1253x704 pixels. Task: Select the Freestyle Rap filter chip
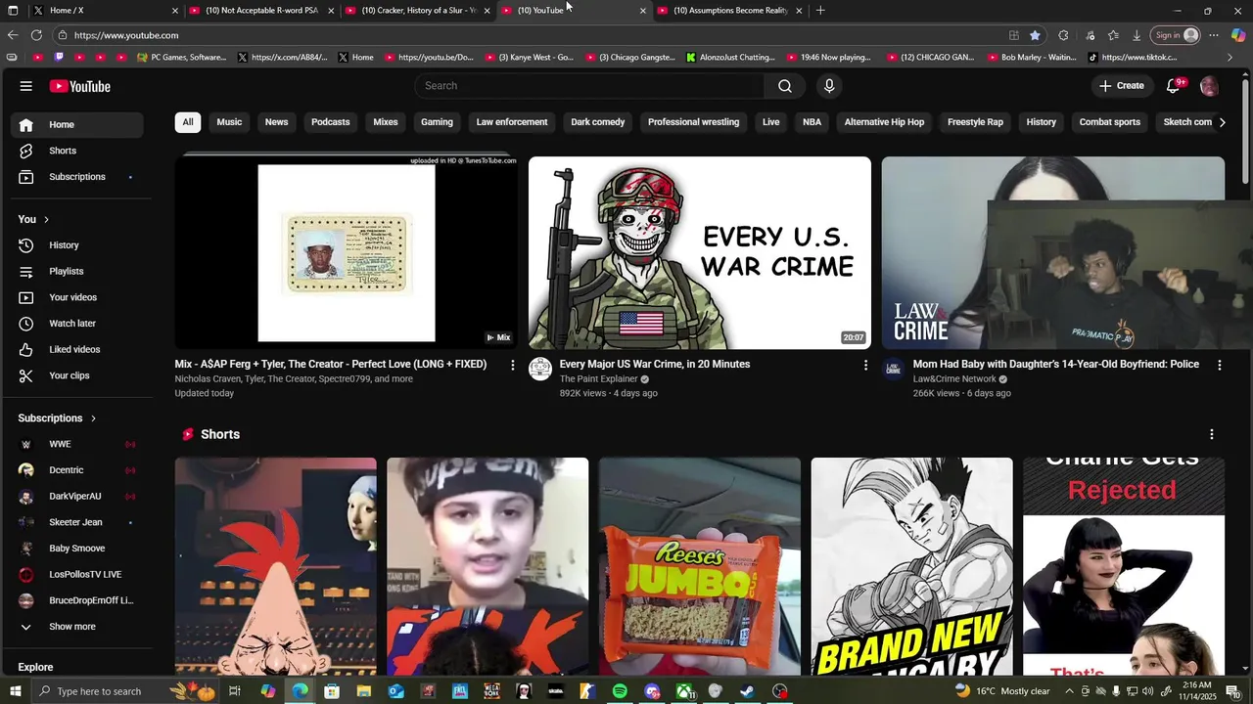tap(975, 122)
